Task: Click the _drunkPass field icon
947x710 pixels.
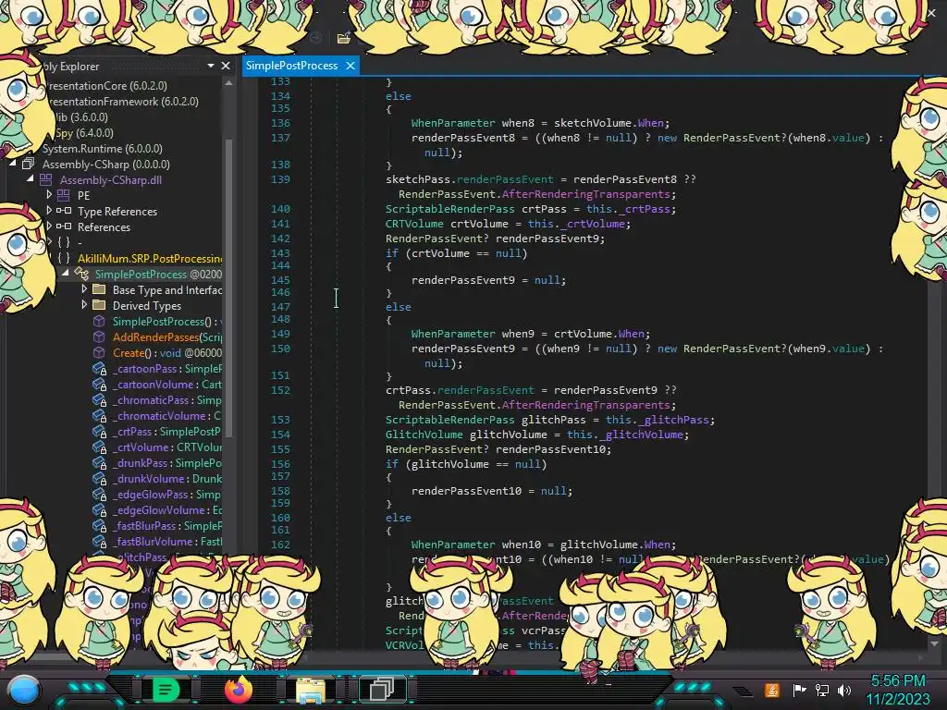Action: point(100,462)
